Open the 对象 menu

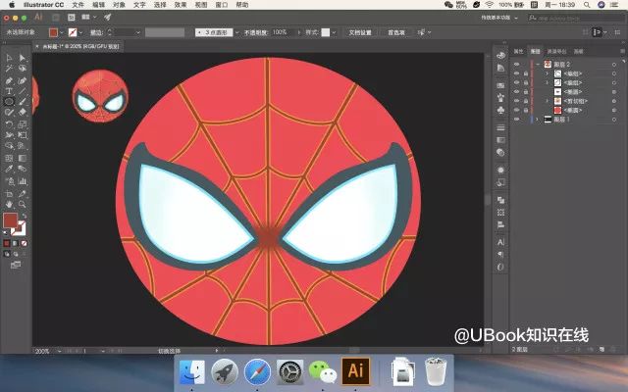click(119, 5)
